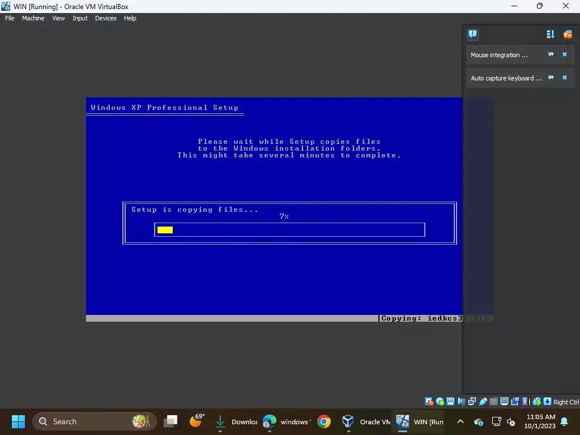This screenshot has width=580, height=435.
Task: Click the Windows XP Professional Setup title
Action: coord(165,108)
